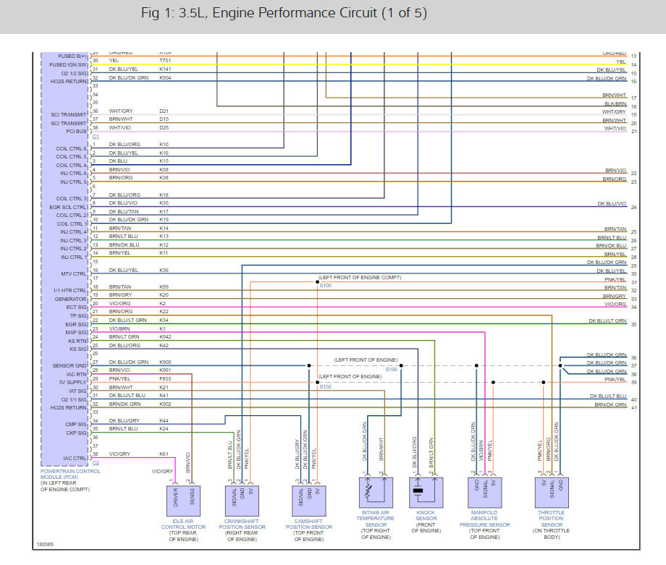This screenshot has height=565, width=666.
Task: Click the Intake Air Temperature Sensor thermistor symbol
Action: pyautogui.click(x=376, y=493)
